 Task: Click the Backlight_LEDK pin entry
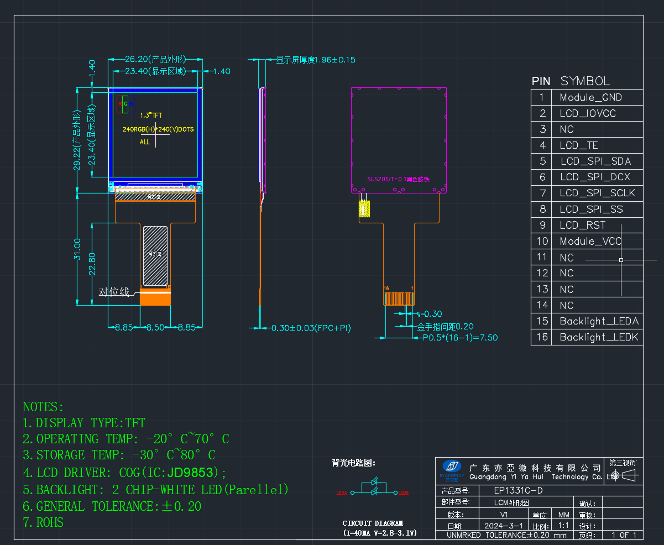click(599, 337)
